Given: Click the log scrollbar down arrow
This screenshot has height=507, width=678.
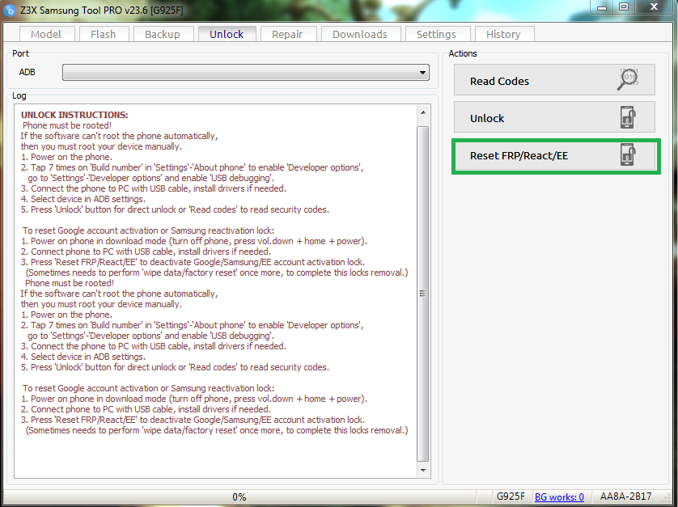Looking at the screenshot, I should 423,471.
